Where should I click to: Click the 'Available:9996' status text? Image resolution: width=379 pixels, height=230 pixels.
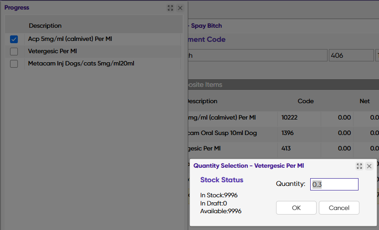tap(220, 211)
